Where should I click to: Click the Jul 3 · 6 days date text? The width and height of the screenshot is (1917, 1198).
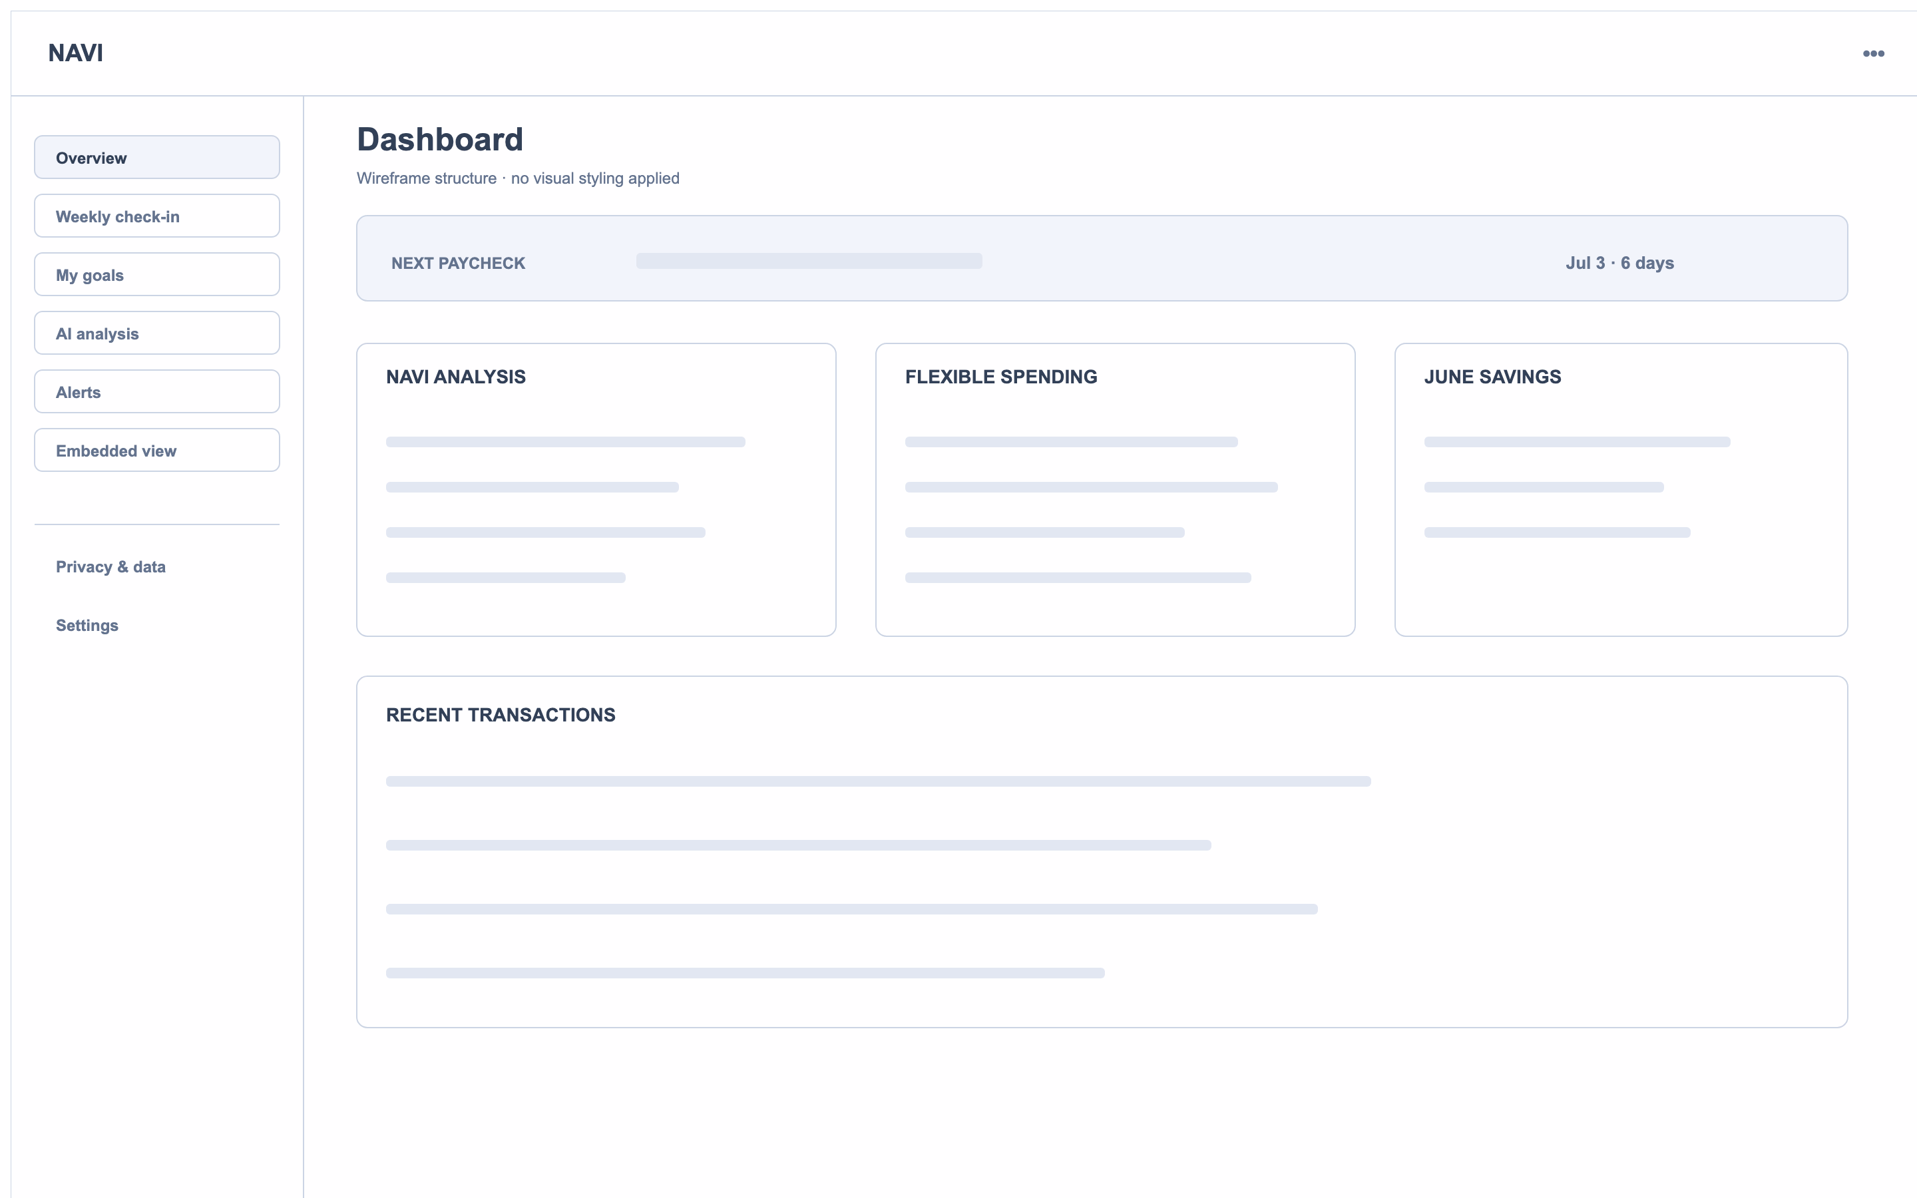click(x=1619, y=263)
